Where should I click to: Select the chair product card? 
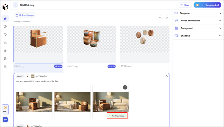click(x=38, y=45)
